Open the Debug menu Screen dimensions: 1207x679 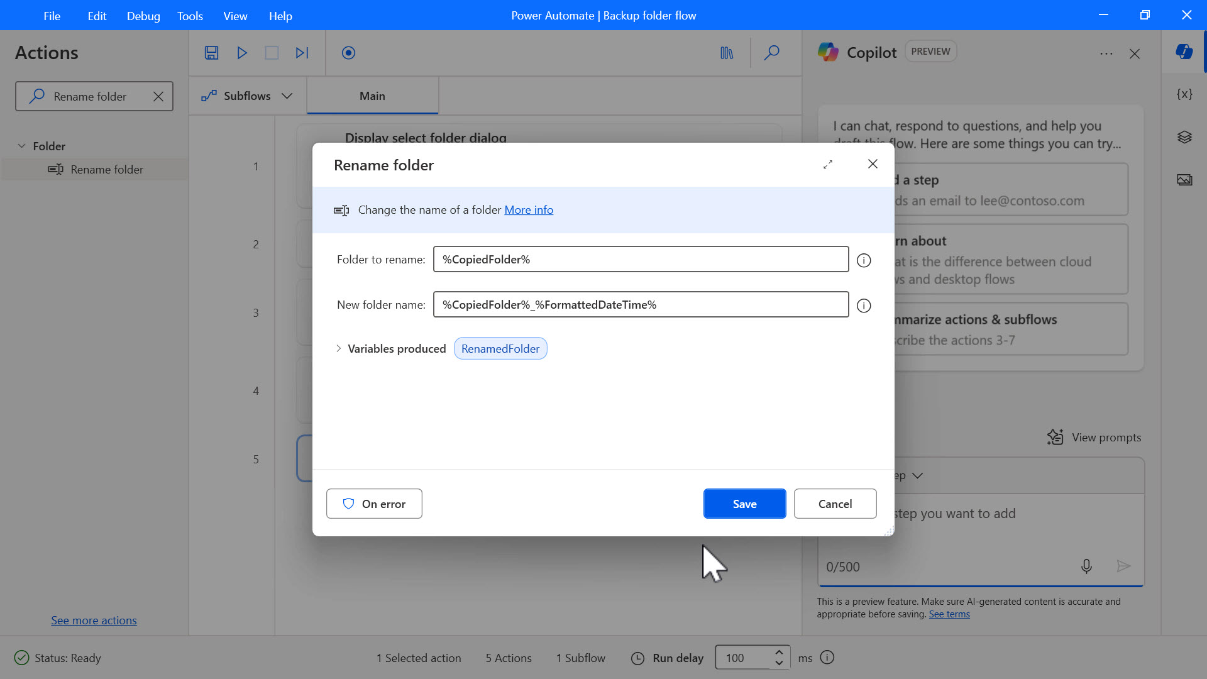tap(143, 16)
